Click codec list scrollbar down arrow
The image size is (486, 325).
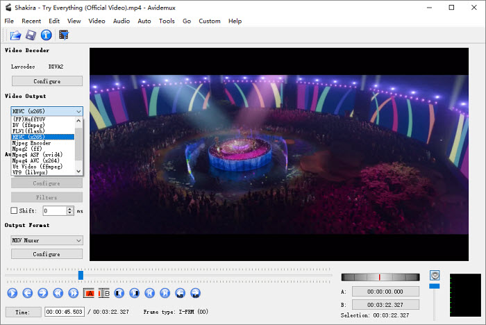pyautogui.click(x=78, y=172)
